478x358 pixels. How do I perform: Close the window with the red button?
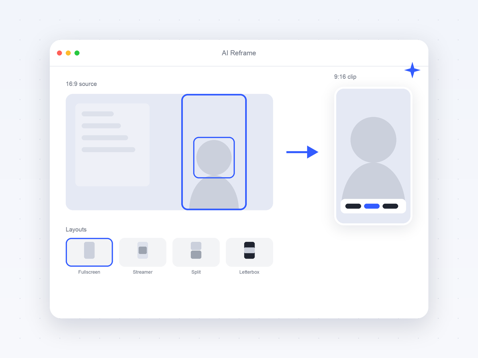click(x=59, y=53)
